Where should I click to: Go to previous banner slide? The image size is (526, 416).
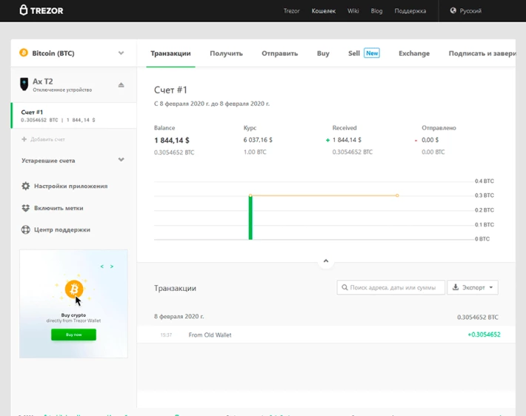pyautogui.click(x=102, y=266)
